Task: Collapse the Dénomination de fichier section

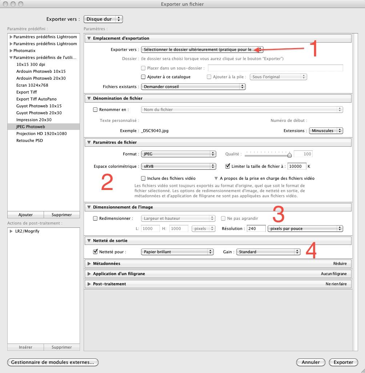Action: pos(89,98)
